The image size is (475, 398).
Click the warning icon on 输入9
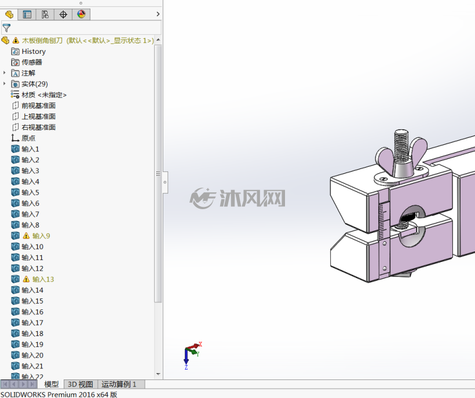point(26,236)
